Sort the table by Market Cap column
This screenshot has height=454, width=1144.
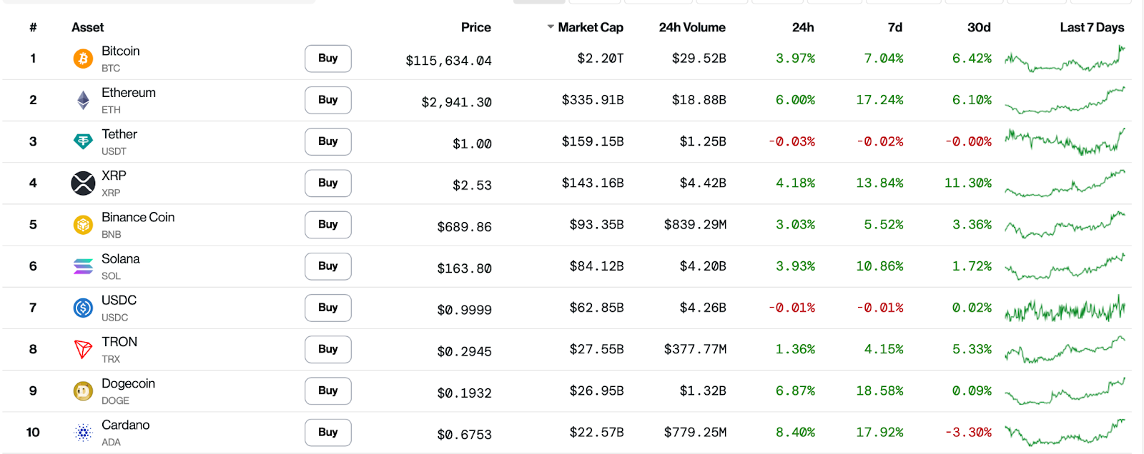(590, 27)
